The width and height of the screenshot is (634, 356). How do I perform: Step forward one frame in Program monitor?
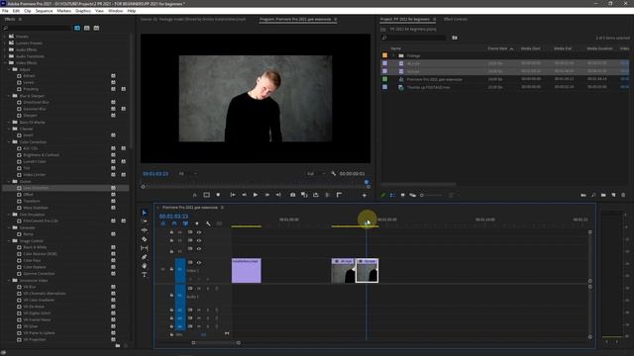(x=266, y=195)
